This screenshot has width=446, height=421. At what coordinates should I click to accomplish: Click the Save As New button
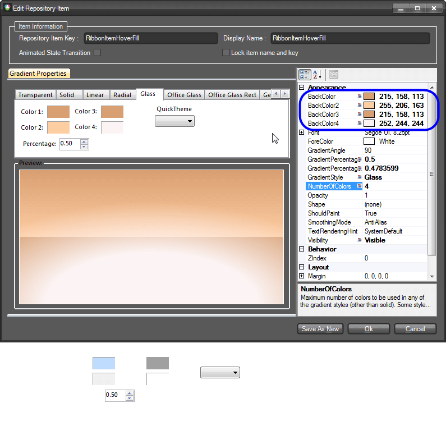click(320, 329)
